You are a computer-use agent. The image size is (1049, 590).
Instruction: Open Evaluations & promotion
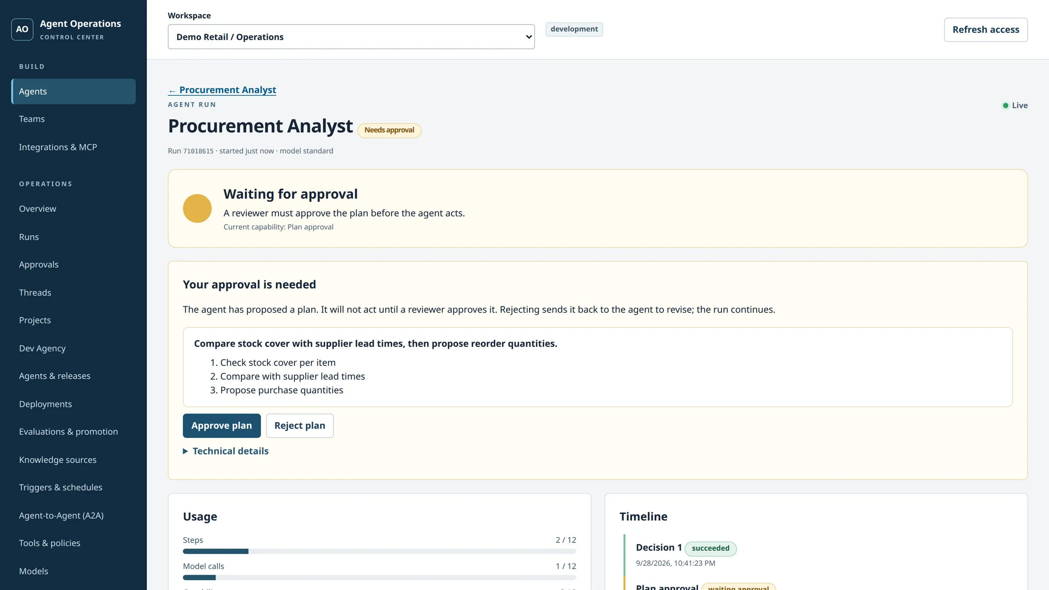tap(73, 432)
